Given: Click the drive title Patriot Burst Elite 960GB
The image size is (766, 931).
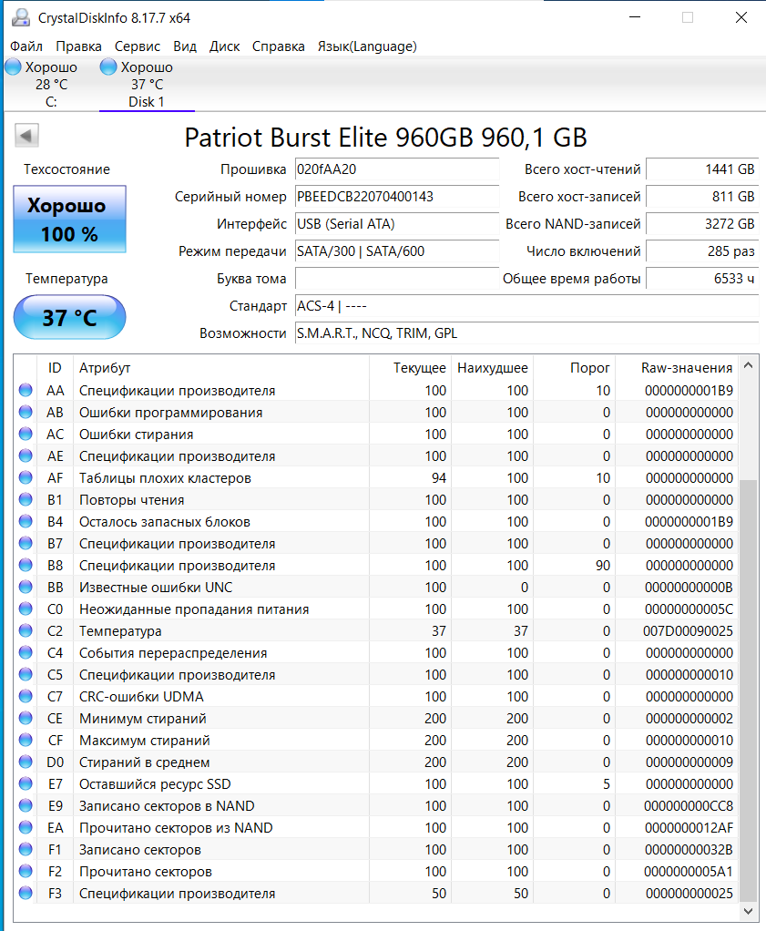Looking at the screenshot, I should click(386, 138).
